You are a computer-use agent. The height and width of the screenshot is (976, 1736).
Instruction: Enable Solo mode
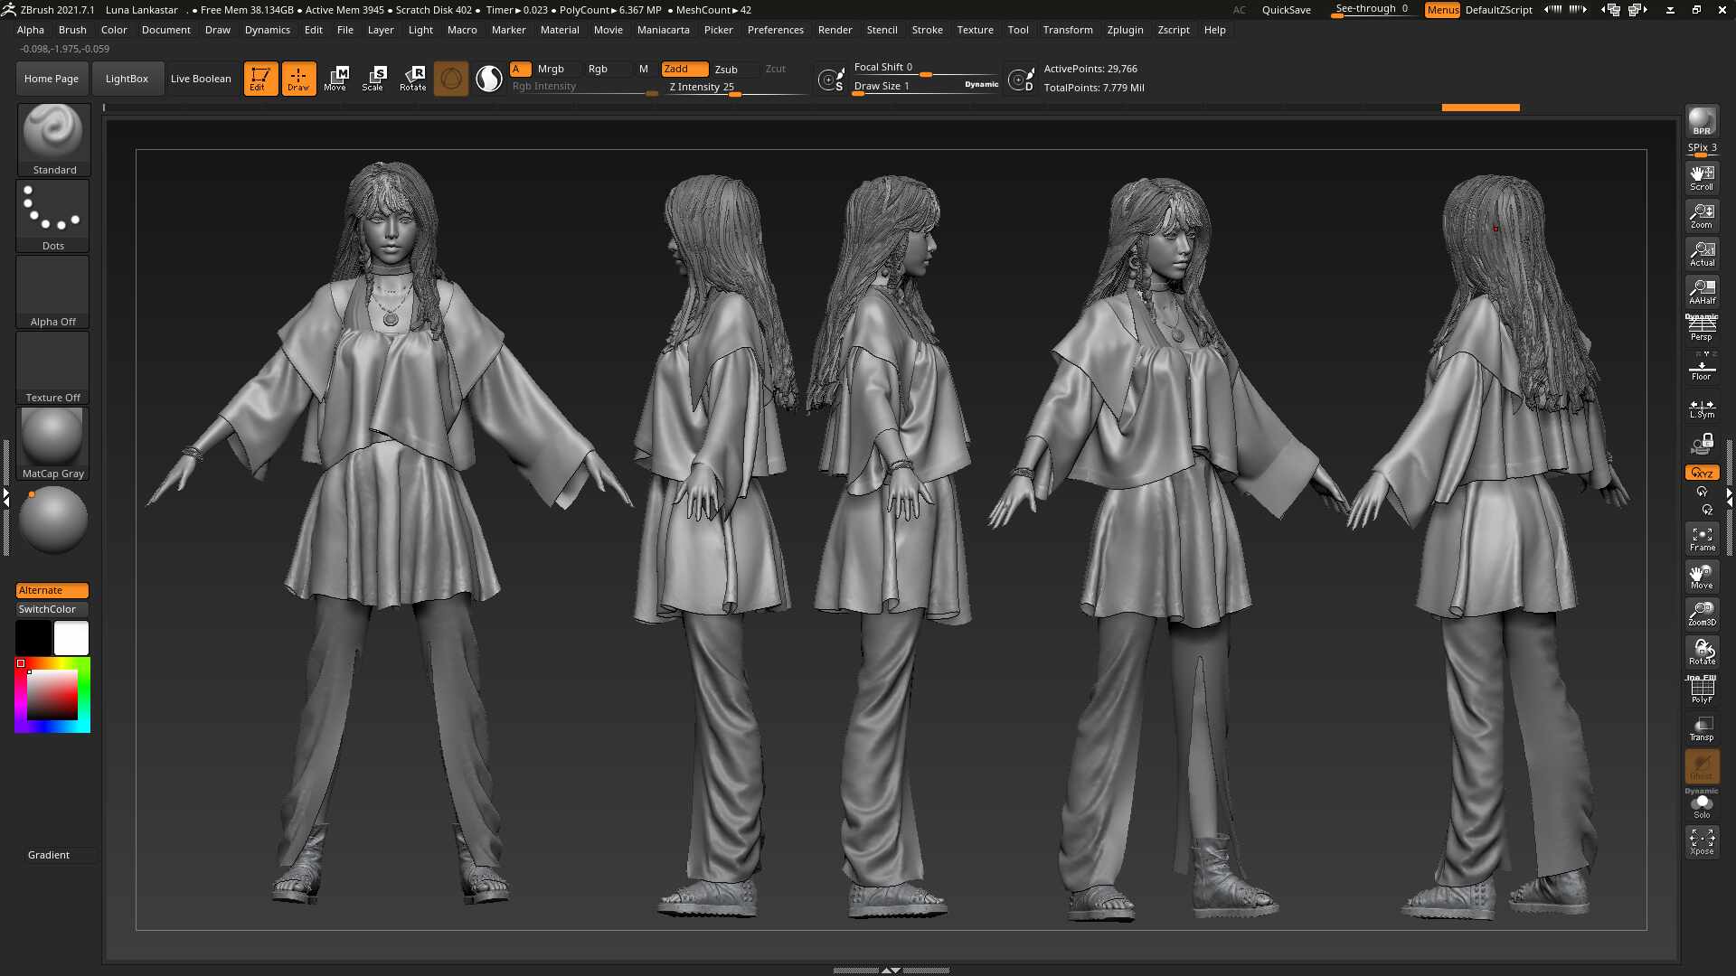point(1702,804)
